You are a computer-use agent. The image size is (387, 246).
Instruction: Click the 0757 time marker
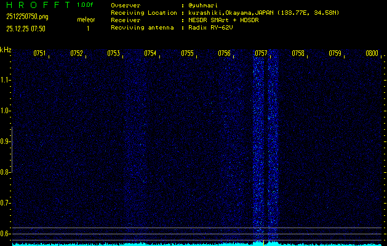[x=261, y=54]
